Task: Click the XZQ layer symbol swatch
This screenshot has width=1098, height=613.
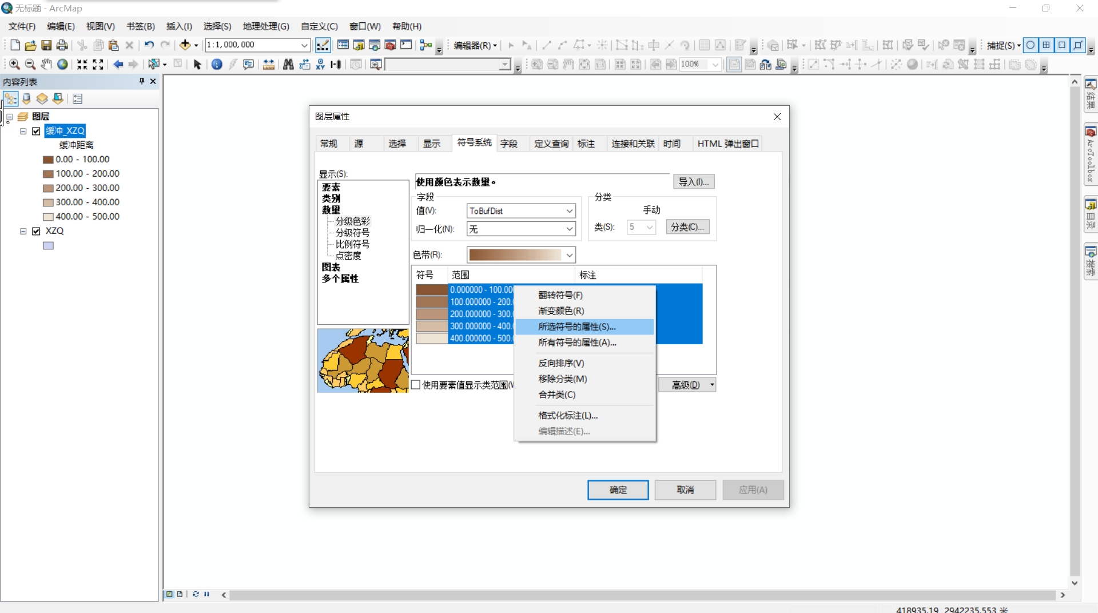Action: click(x=48, y=246)
